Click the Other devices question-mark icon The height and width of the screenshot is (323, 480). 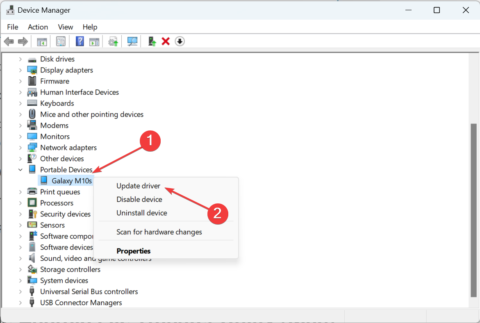click(x=32, y=158)
